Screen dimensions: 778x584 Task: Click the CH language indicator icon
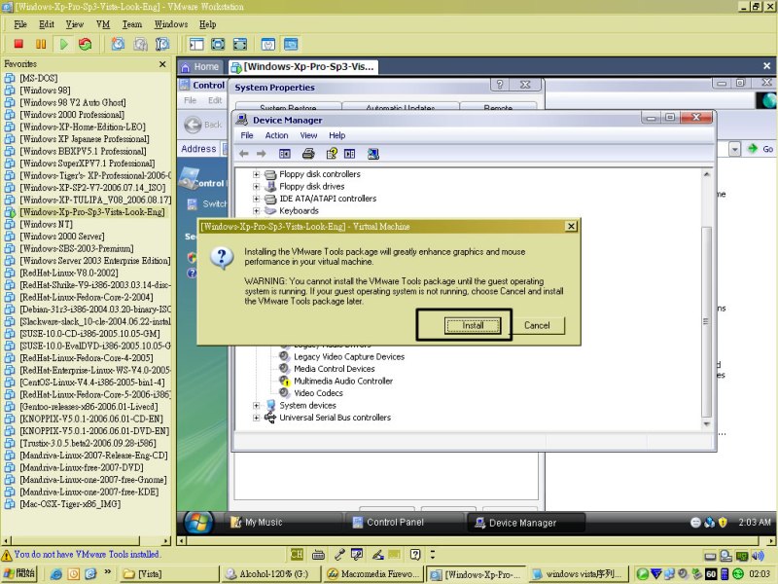pos(297,554)
